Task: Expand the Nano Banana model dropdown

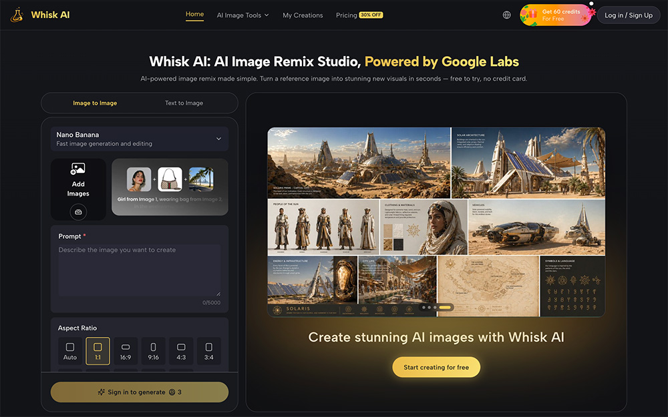Action: pyautogui.click(x=140, y=139)
